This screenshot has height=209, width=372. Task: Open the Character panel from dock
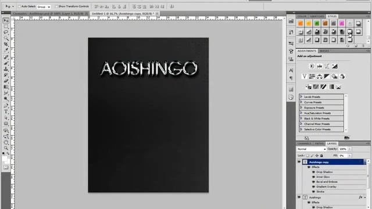tap(291, 70)
